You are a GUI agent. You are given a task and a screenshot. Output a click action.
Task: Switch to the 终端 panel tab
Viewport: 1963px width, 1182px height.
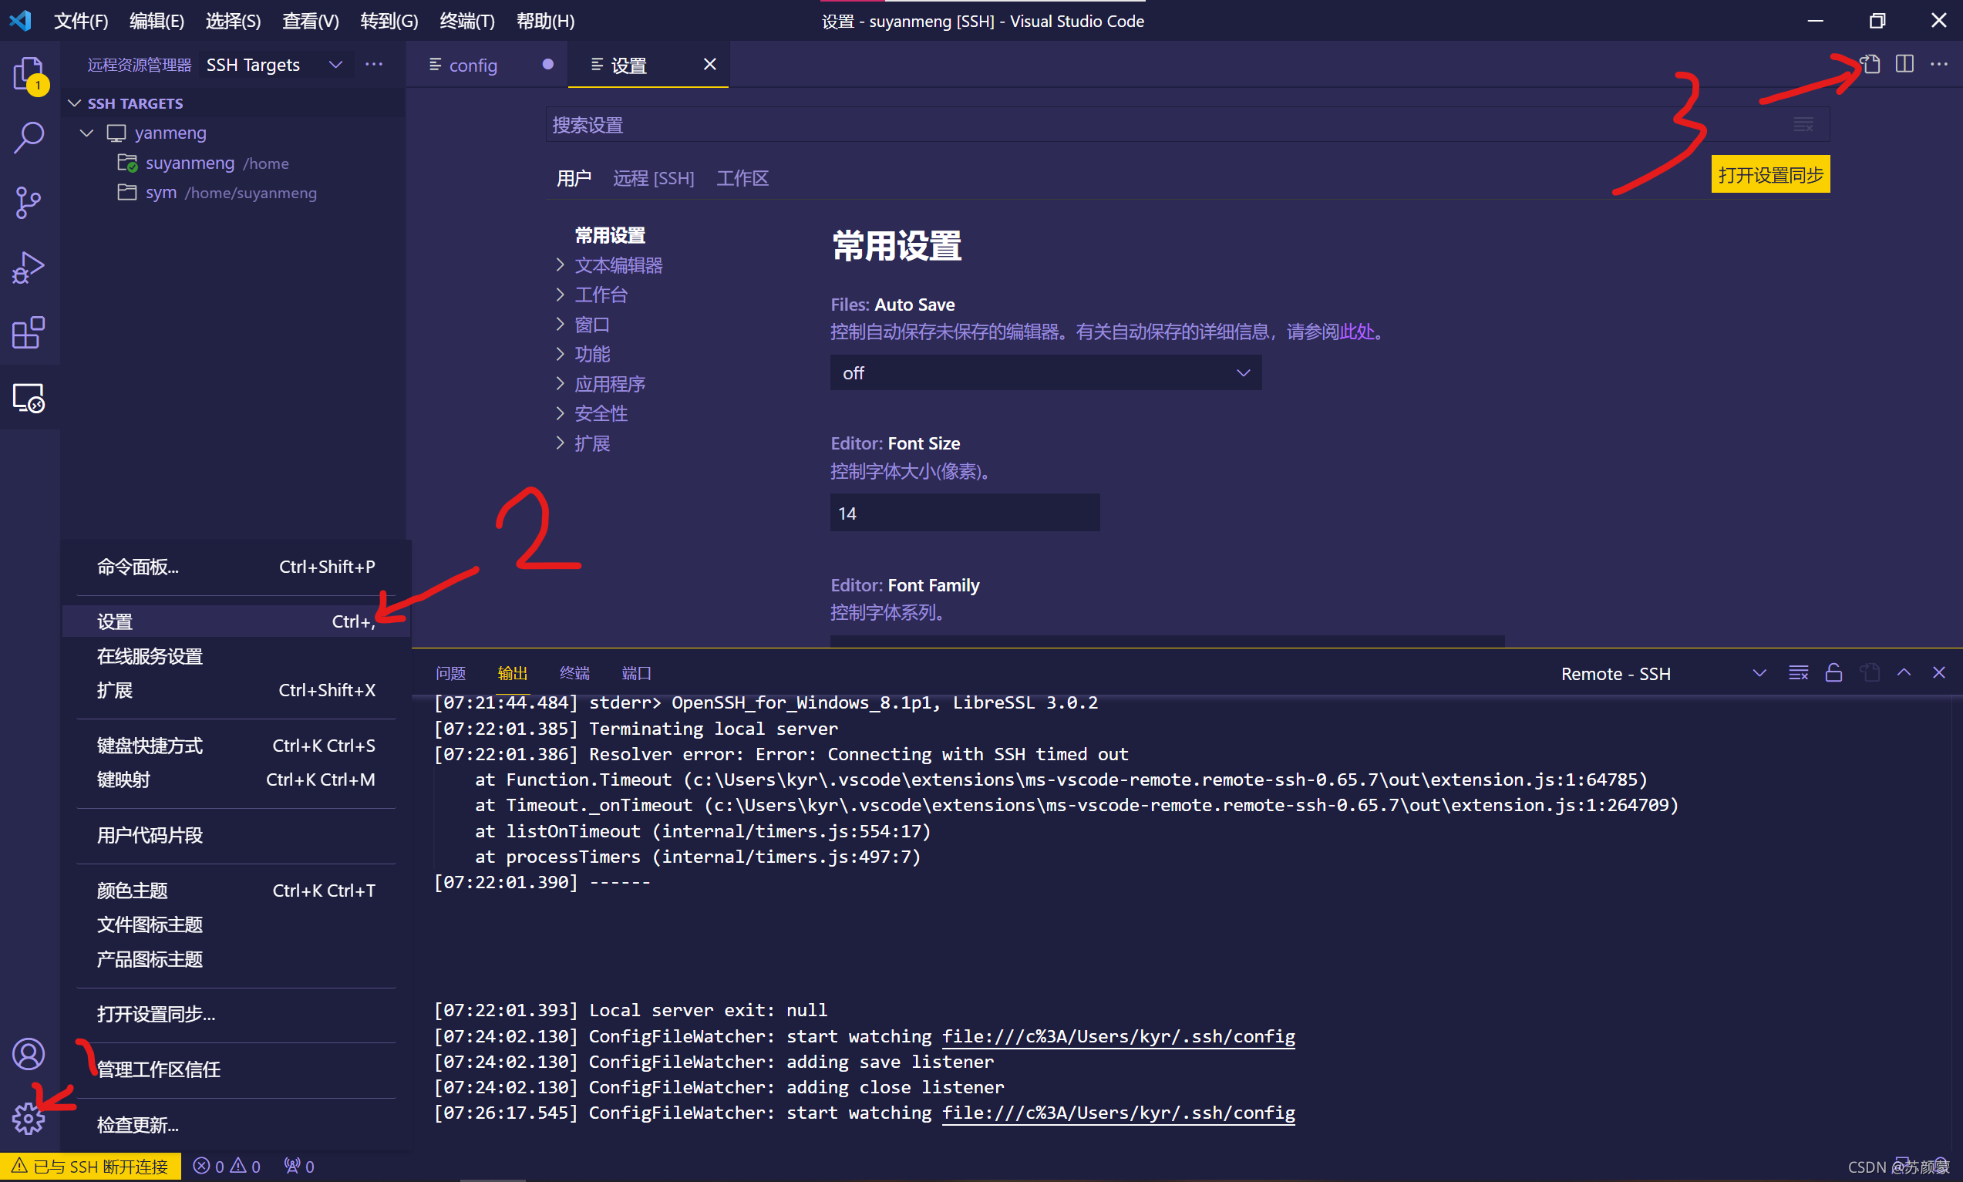point(575,674)
